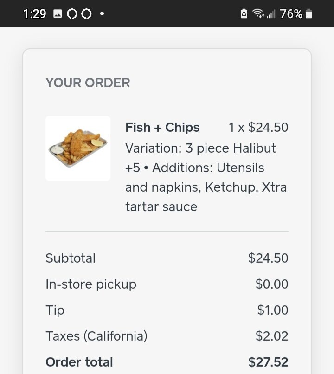Tap the Taxes (California) label
The width and height of the screenshot is (334, 374).
(x=96, y=336)
